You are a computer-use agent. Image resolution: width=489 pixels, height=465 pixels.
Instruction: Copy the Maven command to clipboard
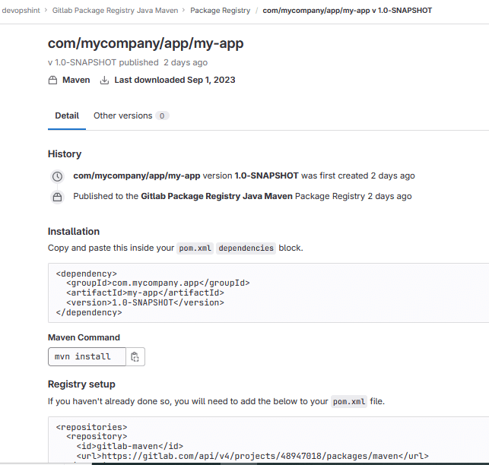(x=135, y=356)
